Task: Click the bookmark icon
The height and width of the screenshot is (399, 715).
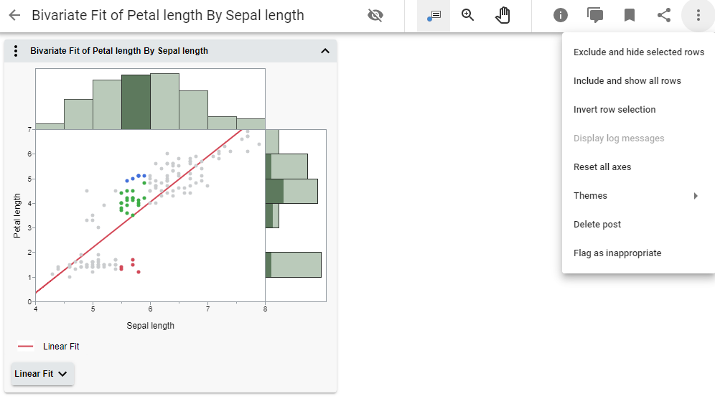Action: click(x=630, y=15)
